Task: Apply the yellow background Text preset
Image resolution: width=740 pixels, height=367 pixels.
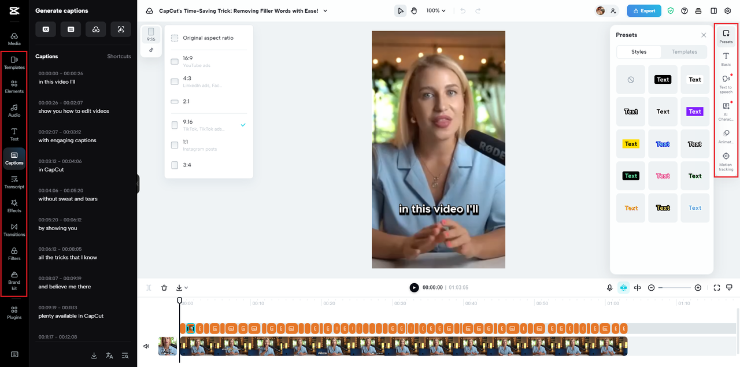Action: click(631, 144)
